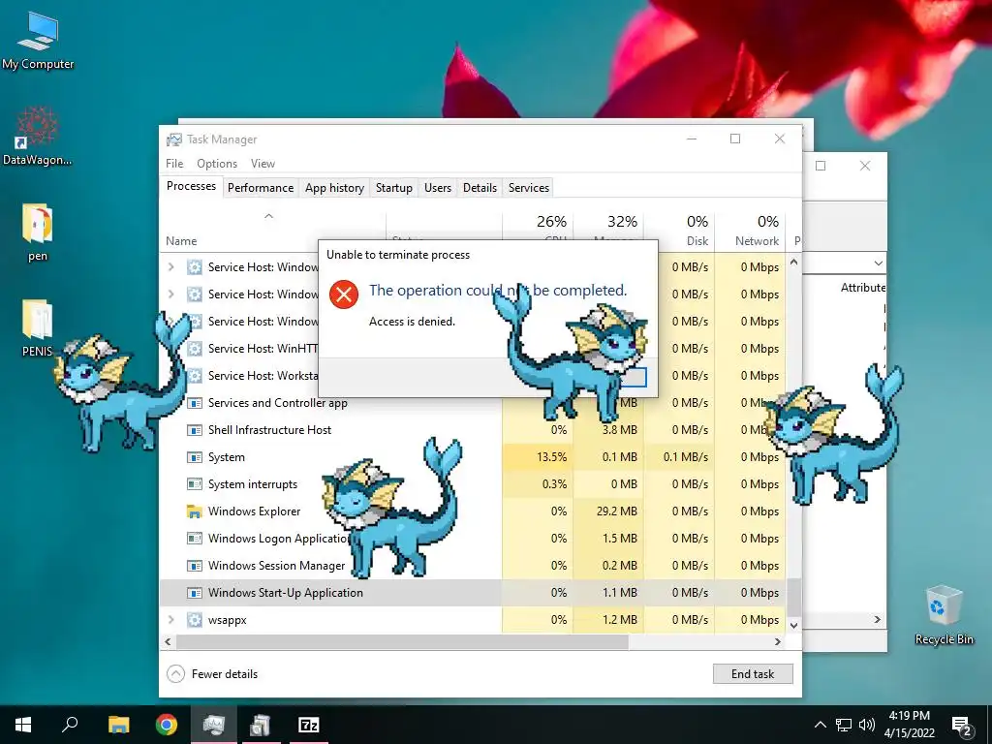This screenshot has height=744, width=992.
Task: Show hidden system tray icons
Action: 820,725
